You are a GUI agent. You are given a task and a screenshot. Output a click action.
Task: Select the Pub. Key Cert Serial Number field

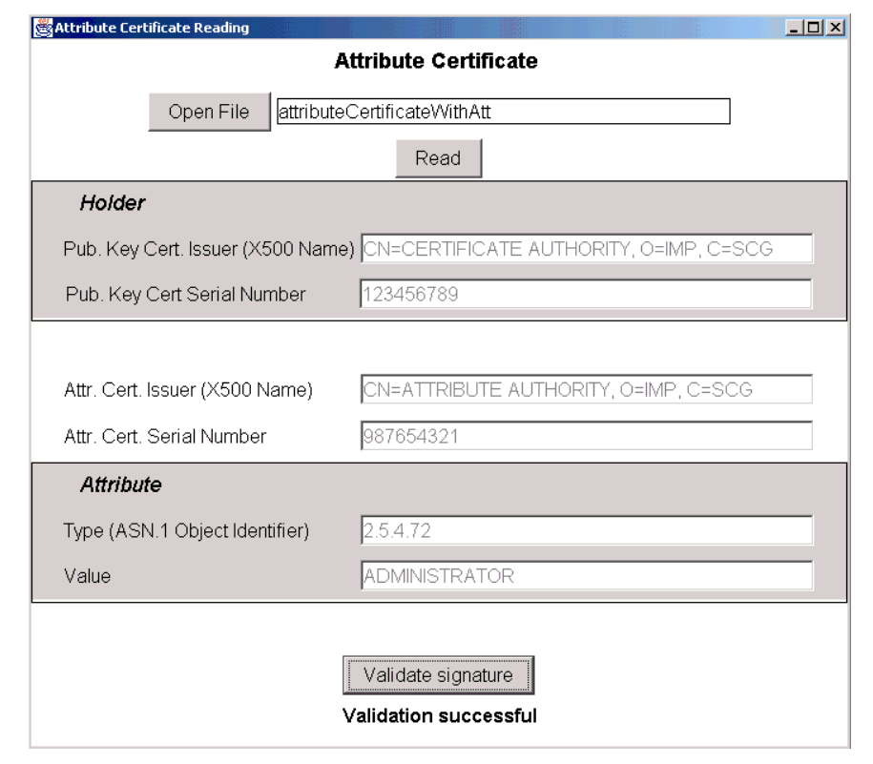tap(586, 295)
